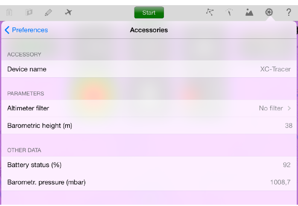
Task: Expand the No filter chevron
Action: [x=289, y=108]
